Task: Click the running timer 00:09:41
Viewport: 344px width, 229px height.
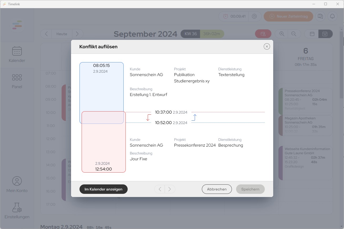Action: tap(234, 16)
